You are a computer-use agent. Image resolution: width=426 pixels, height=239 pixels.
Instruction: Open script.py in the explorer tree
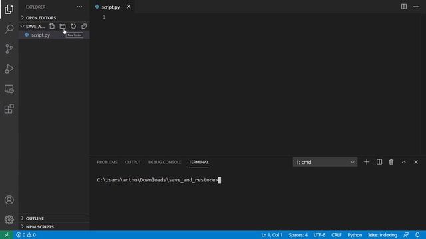click(54, 35)
